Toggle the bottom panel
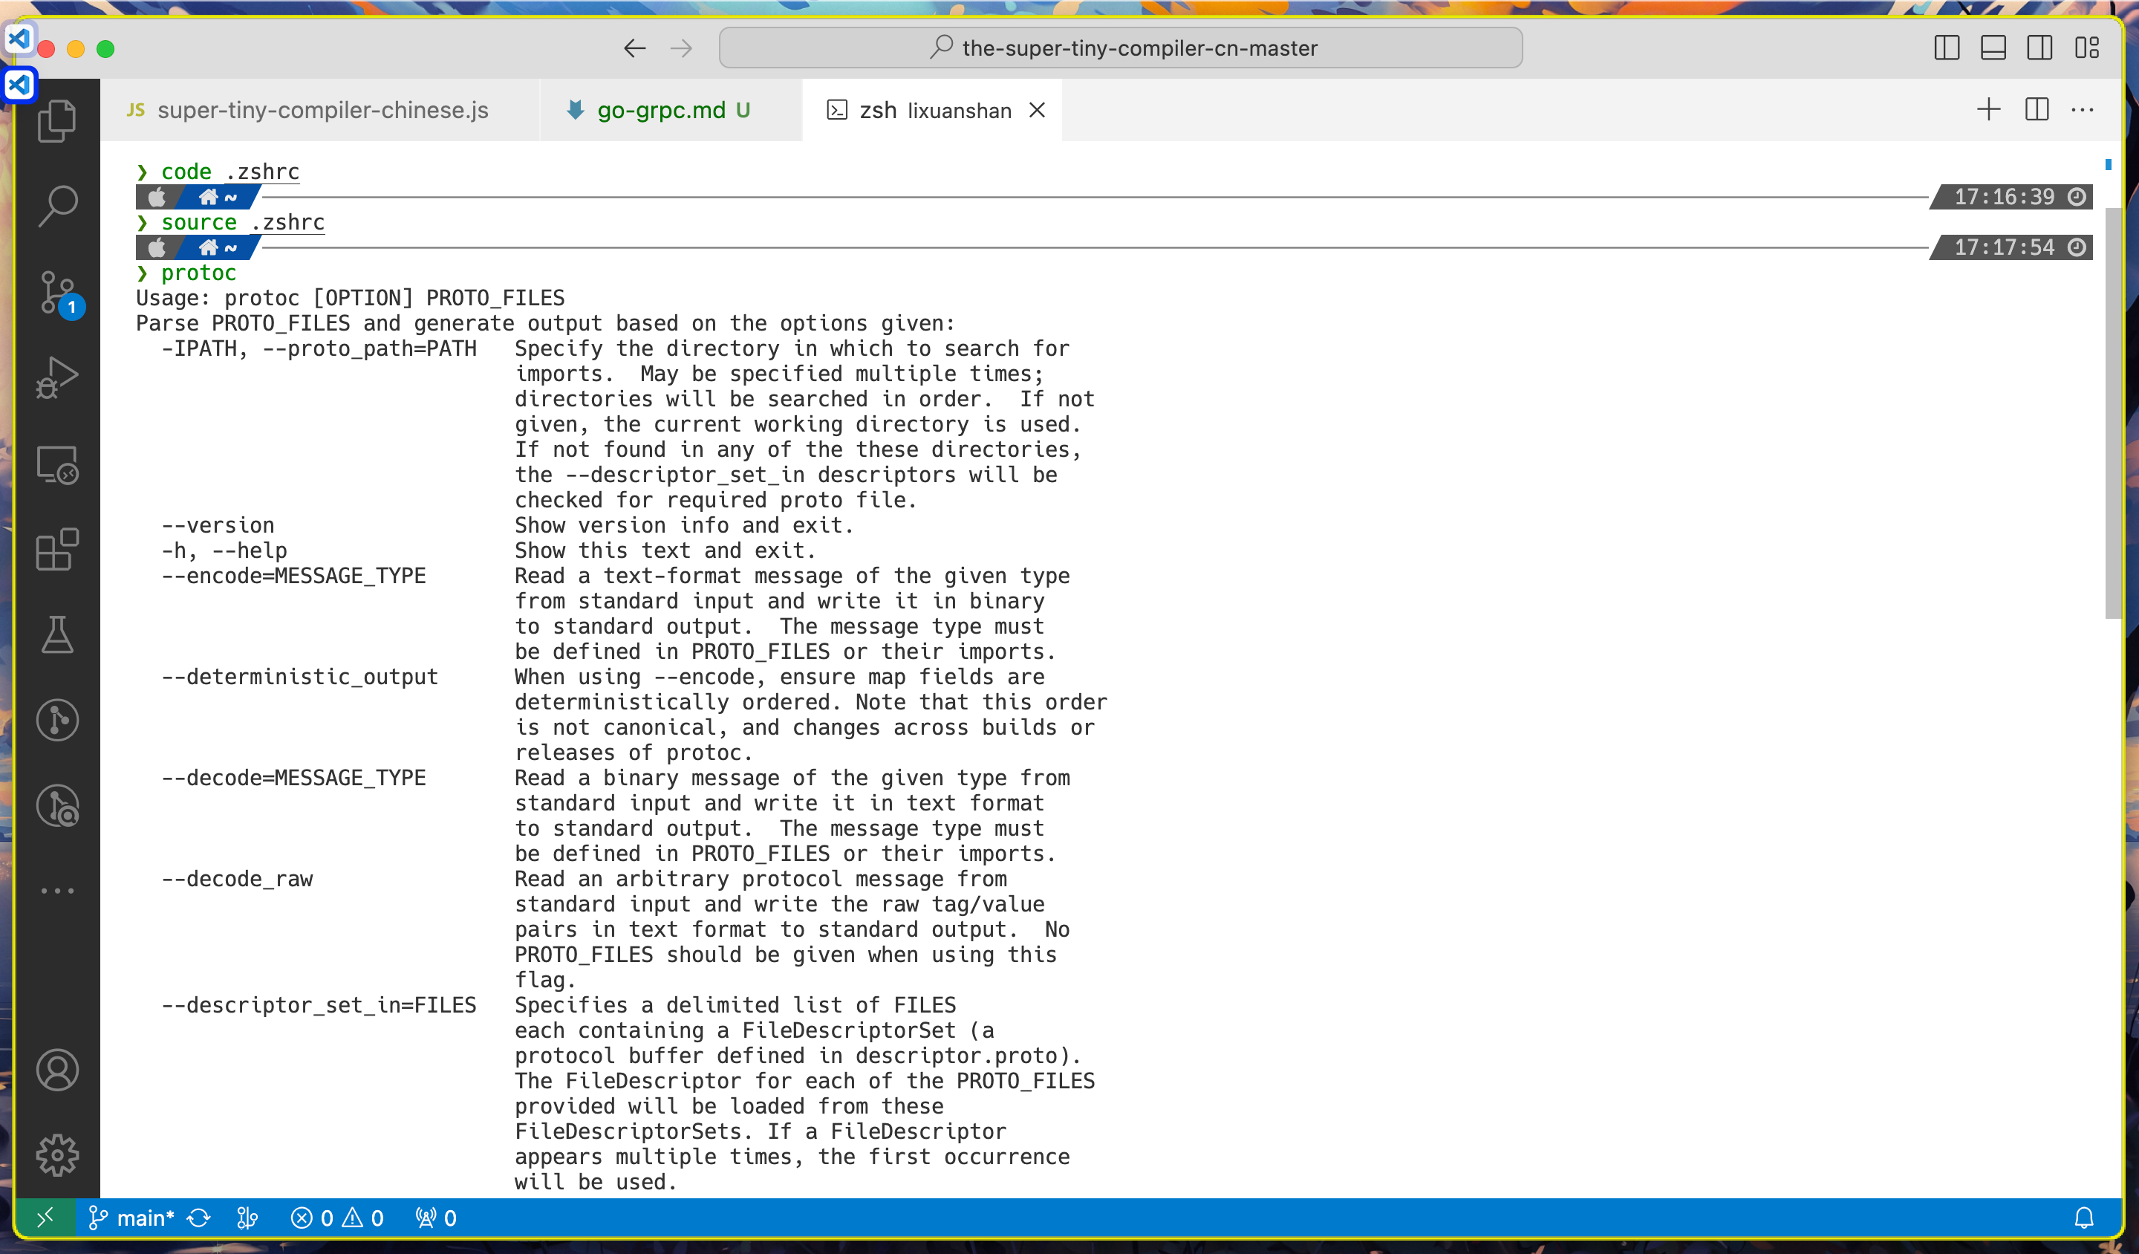Screen dimensions: 2139x1254 click(1993, 48)
